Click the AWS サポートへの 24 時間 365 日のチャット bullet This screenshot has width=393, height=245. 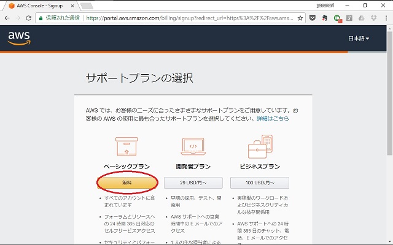click(263, 233)
